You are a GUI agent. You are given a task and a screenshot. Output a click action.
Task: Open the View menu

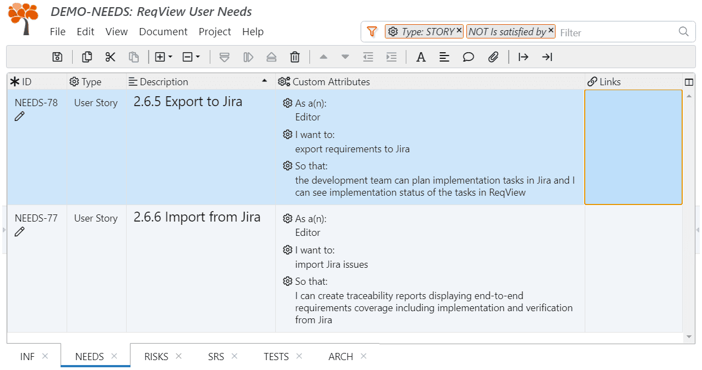tap(117, 32)
